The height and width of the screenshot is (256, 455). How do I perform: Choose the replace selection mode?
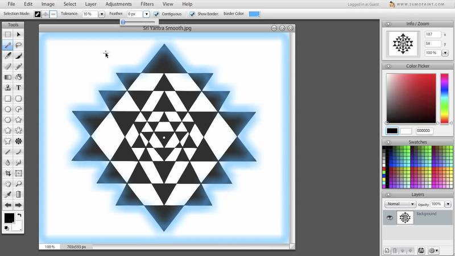point(38,14)
